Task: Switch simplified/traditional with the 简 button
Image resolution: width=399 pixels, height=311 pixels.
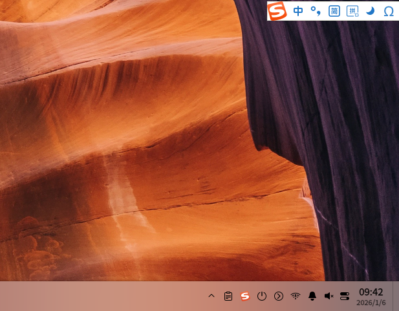Action: (x=334, y=11)
